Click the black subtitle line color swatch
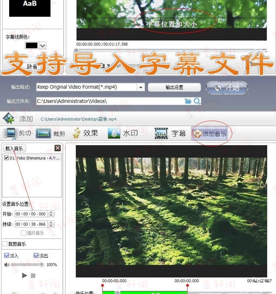 point(32,45)
